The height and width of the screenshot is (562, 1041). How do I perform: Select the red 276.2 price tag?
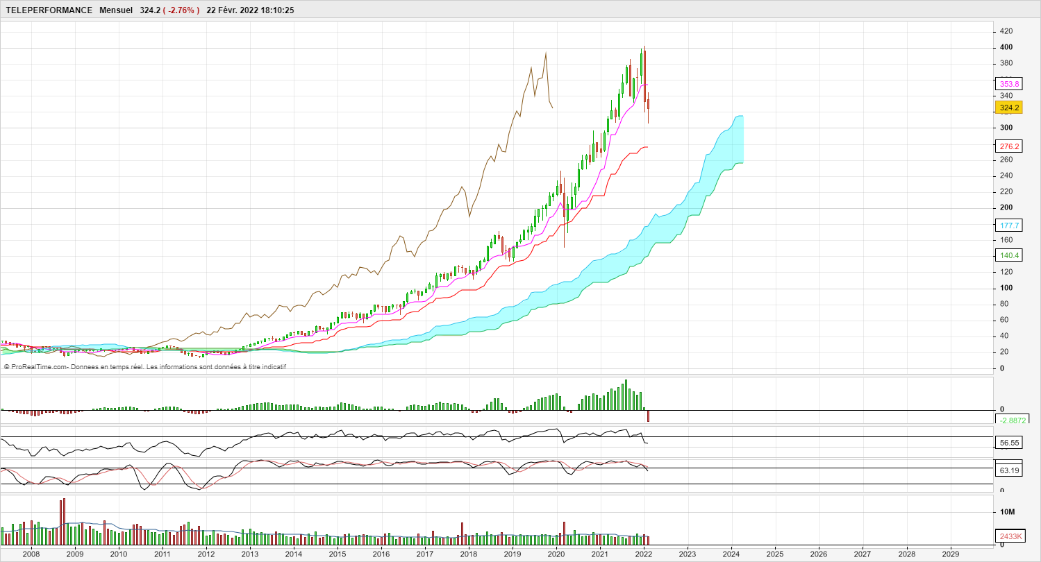(x=1009, y=146)
